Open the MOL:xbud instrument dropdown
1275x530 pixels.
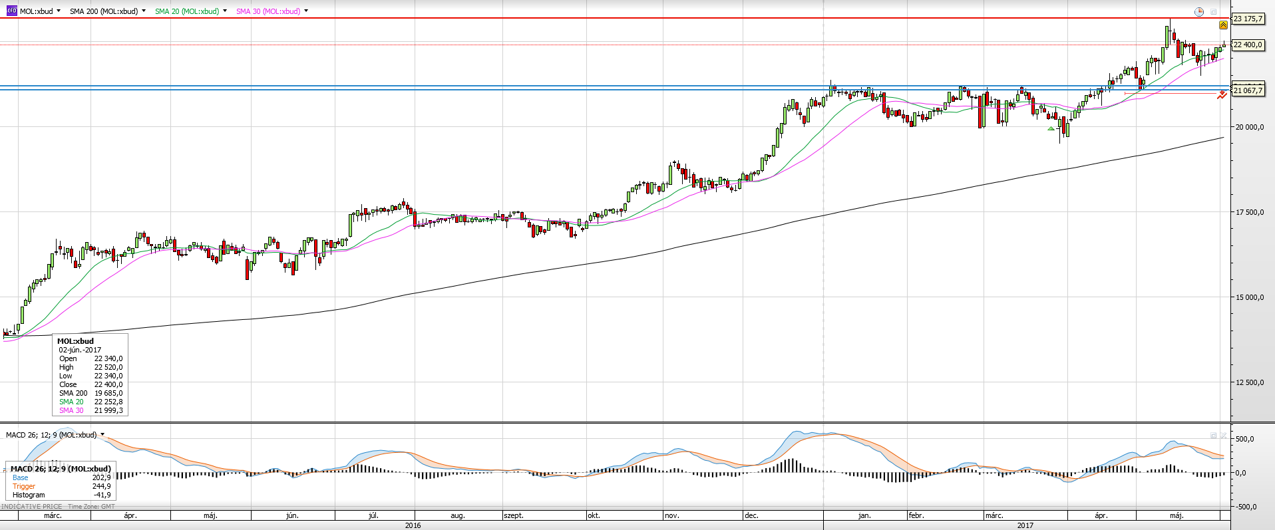pos(59,11)
